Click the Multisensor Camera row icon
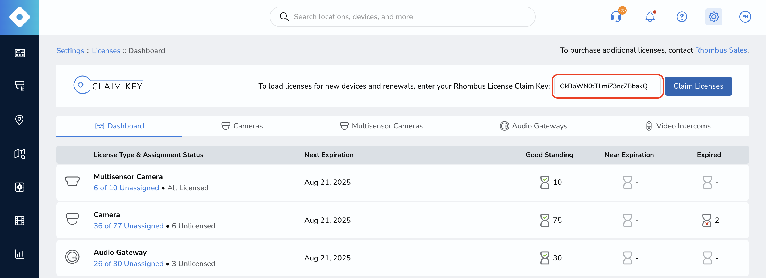 (x=72, y=181)
